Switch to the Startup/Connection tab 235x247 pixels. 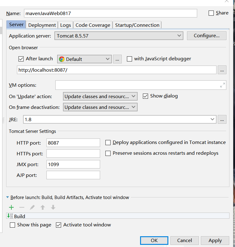tap(137, 25)
